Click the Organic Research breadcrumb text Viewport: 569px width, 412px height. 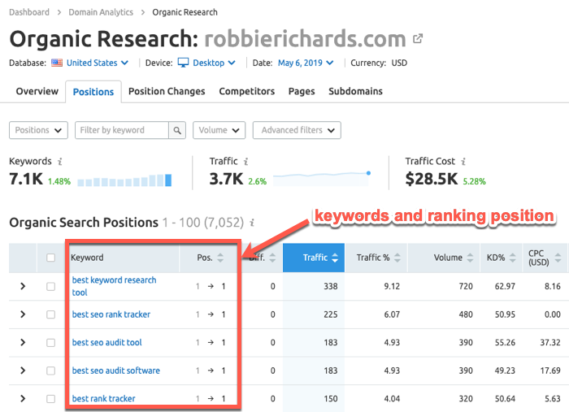[x=185, y=12]
